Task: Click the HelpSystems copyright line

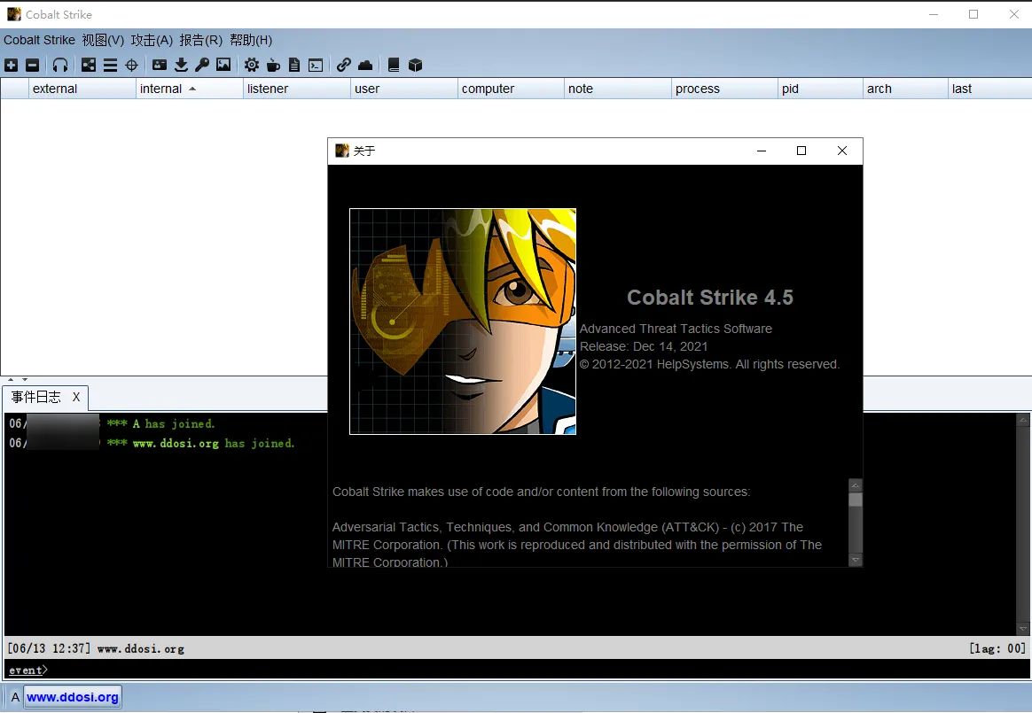Action: click(709, 364)
